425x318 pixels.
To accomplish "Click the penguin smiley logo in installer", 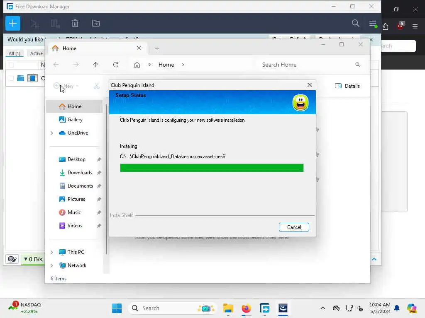I will pyautogui.click(x=300, y=103).
